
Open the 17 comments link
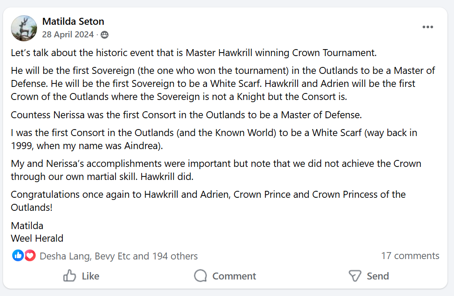pyautogui.click(x=410, y=256)
